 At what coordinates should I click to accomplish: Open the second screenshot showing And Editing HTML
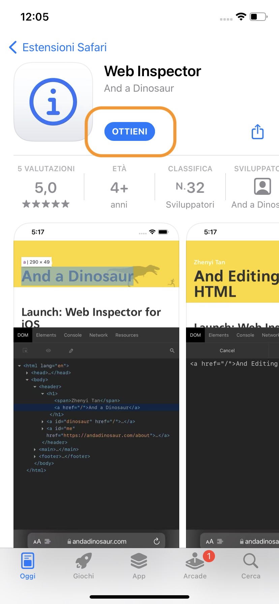pos(232,385)
